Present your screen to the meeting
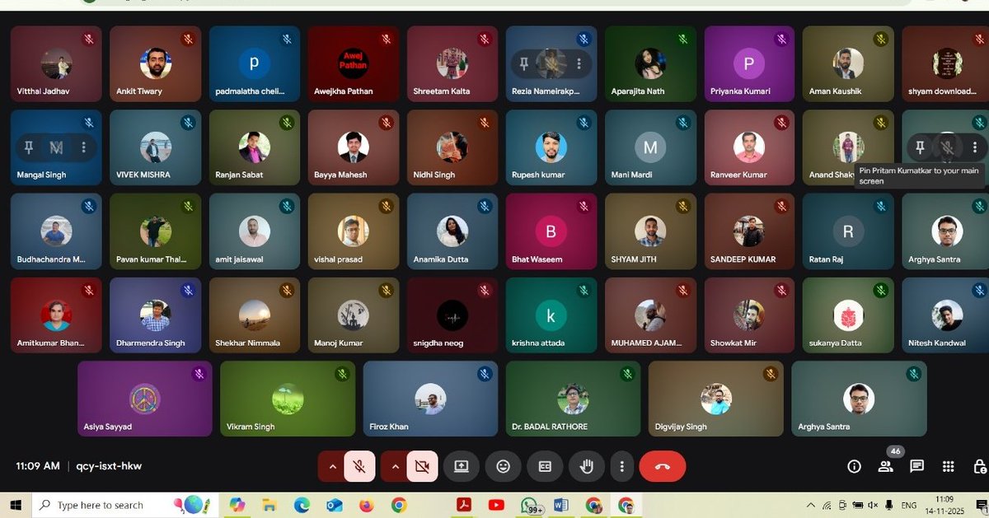Viewport: 989px width, 518px height. pyautogui.click(x=462, y=466)
